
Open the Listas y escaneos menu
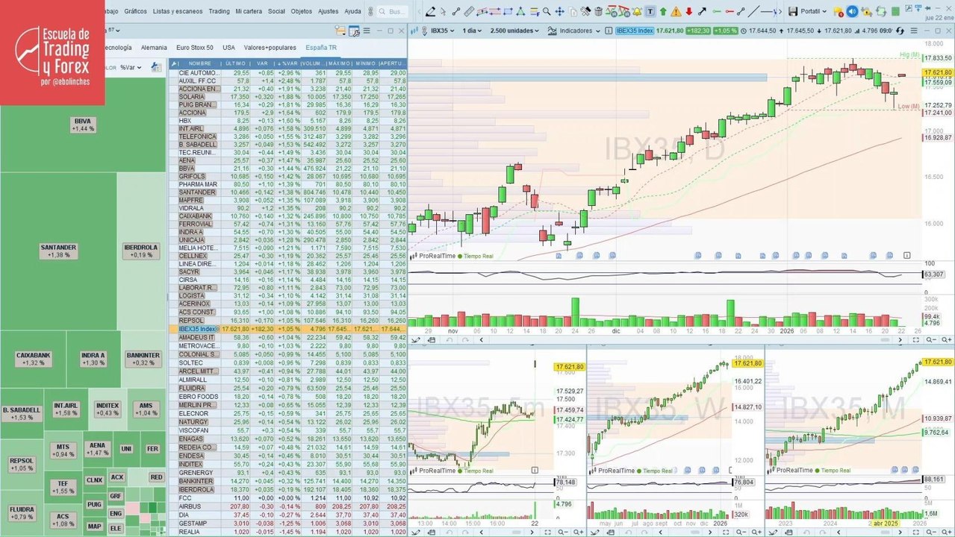[x=178, y=11]
